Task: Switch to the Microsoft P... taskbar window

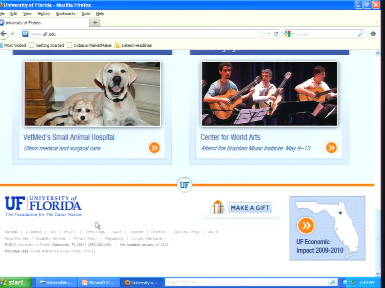Action: [x=99, y=282]
